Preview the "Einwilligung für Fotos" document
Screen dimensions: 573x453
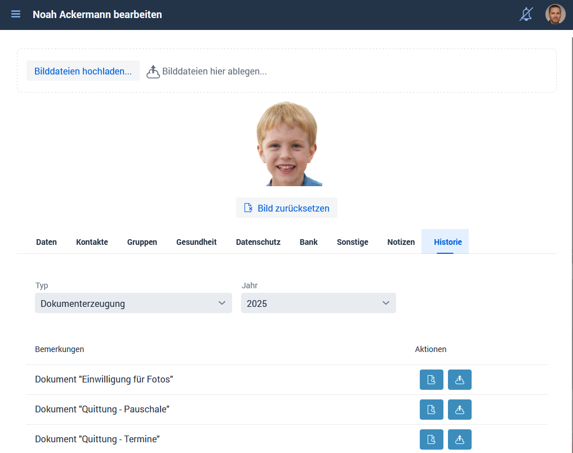431,380
